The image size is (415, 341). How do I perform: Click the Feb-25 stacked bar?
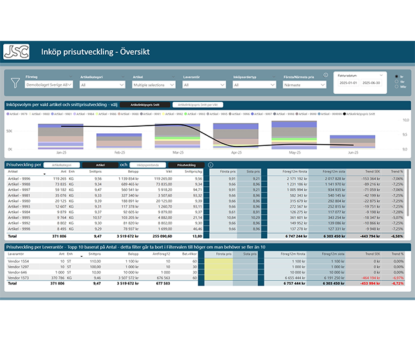119,141
